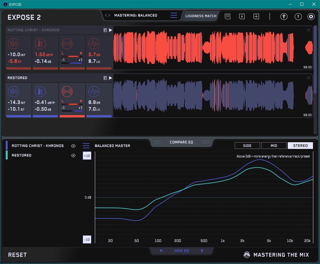320x264 pixels.
Task: Toggle visibility of Rotting Christ EQ curve
Action: [x=73, y=146]
